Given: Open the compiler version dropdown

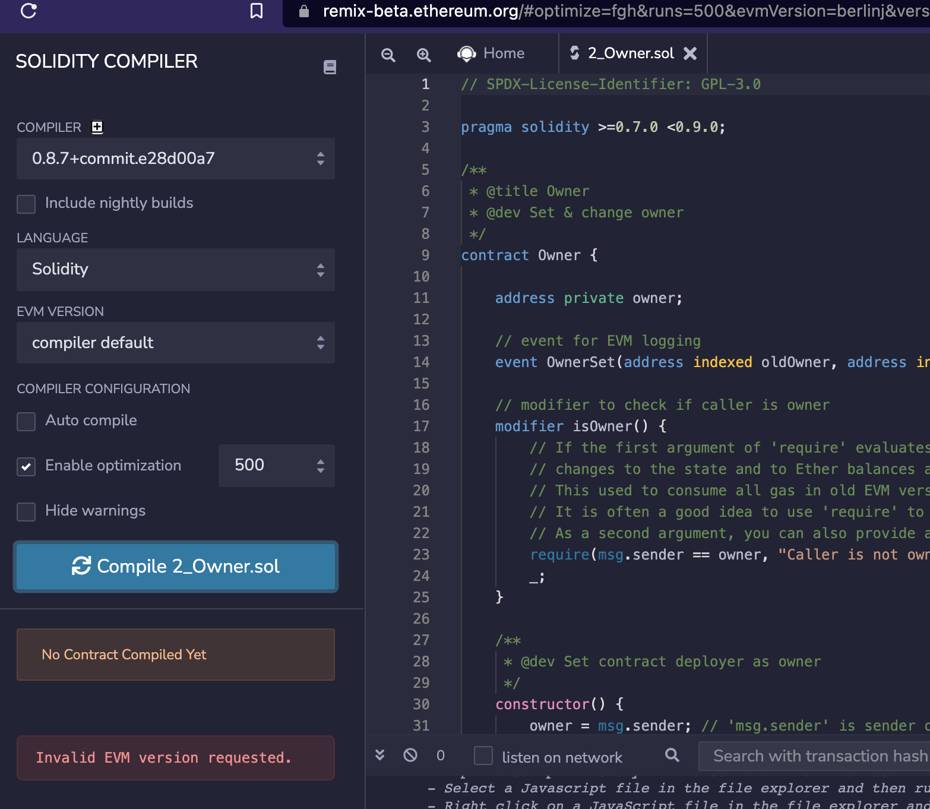Looking at the screenshot, I should pyautogui.click(x=176, y=159).
